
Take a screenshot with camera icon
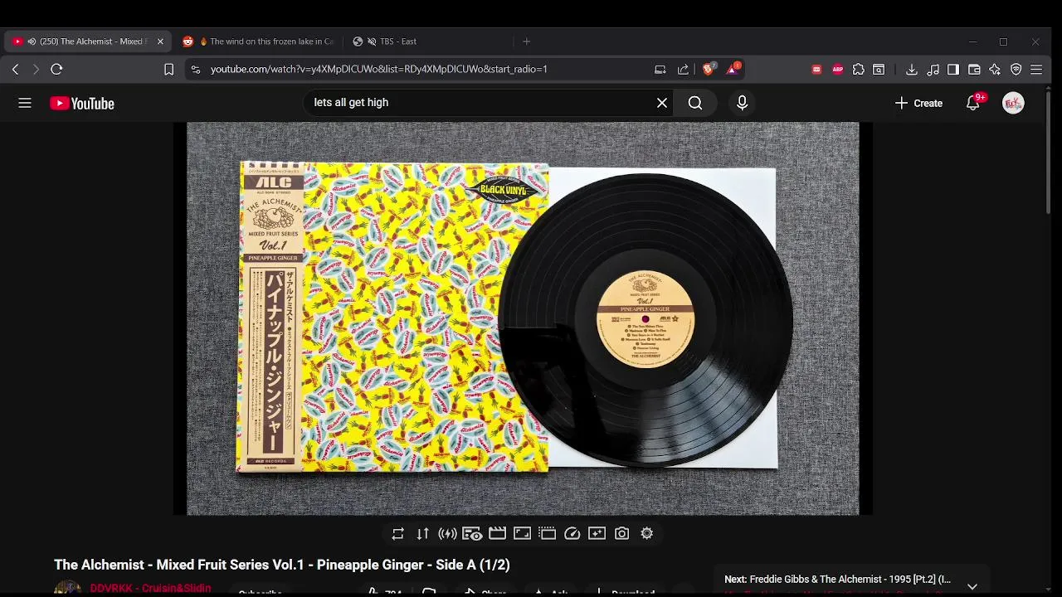tap(621, 534)
